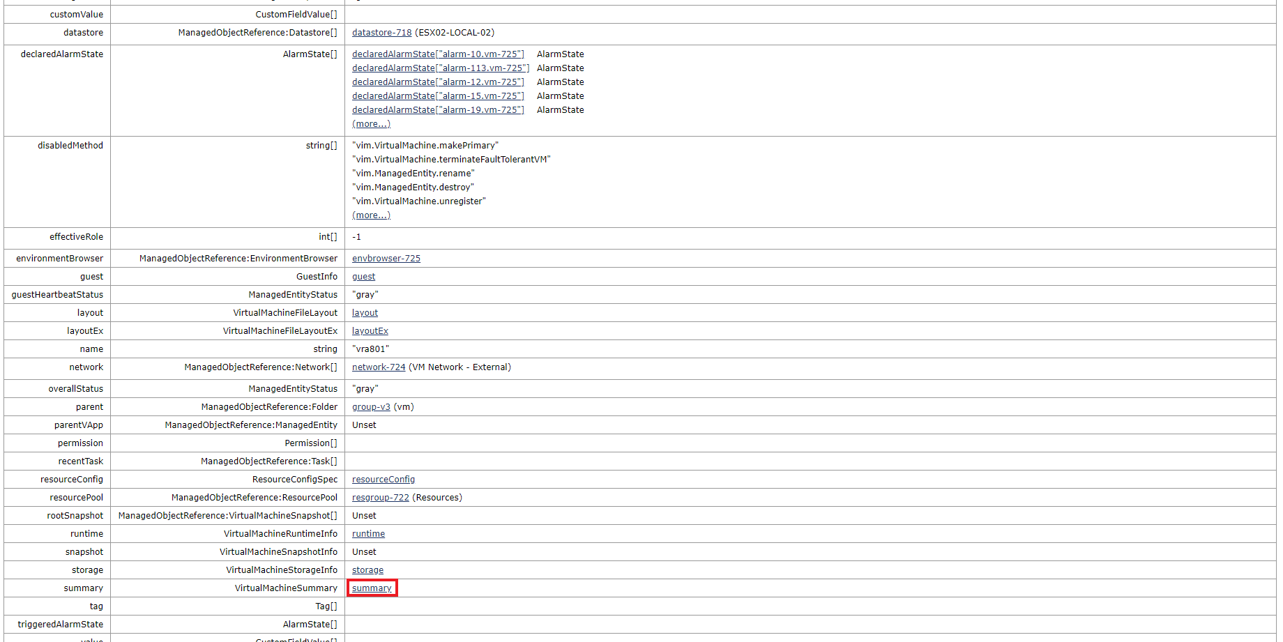Open declaredAlarmState alarm-113.vm-725 link

tap(440, 68)
